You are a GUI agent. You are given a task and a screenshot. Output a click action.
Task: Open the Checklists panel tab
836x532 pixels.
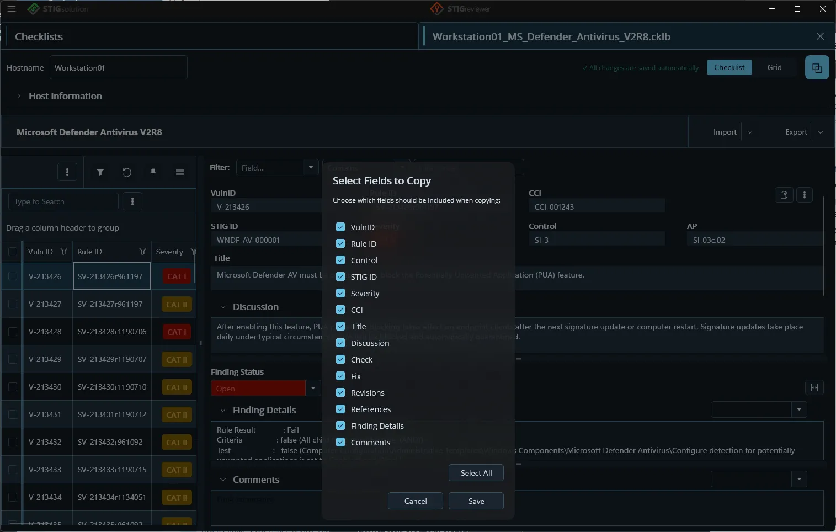point(39,36)
